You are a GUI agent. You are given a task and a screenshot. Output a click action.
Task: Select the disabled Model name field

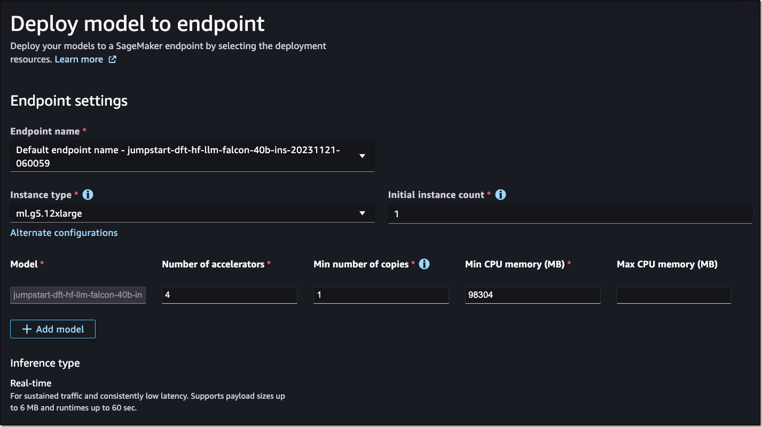[x=77, y=295]
